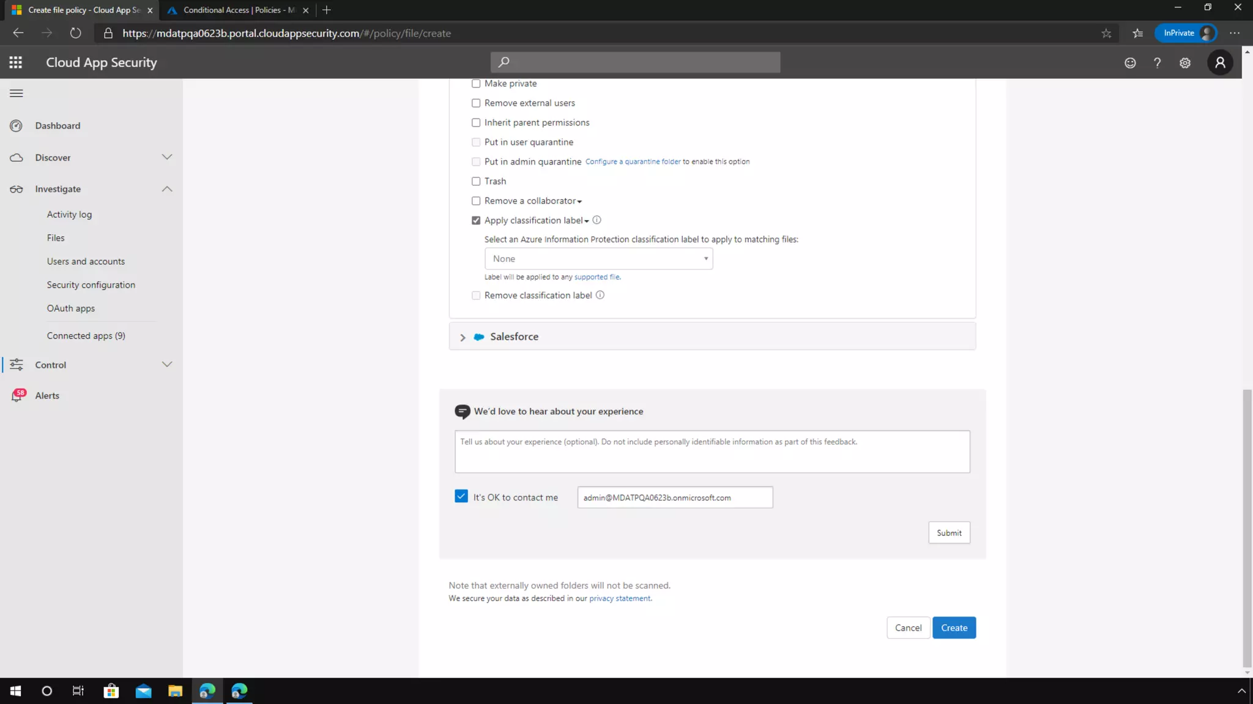
Task: Click the Create button
Action: pos(954,628)
